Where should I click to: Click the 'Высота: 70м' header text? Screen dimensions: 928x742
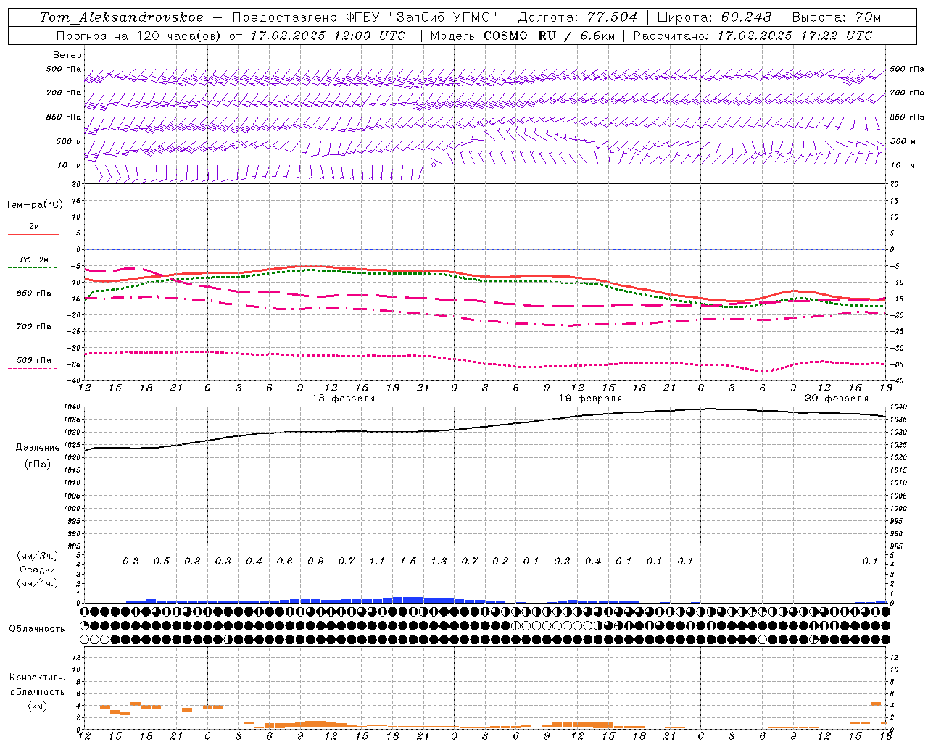pos(836,17)
